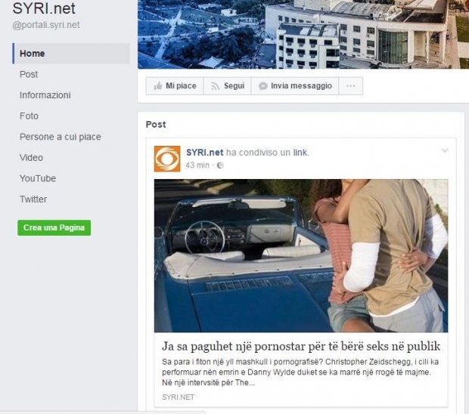Click the Messenger bubble Invia messaggio icon
This screenshot has height=414, width=469.
[263, 86]
